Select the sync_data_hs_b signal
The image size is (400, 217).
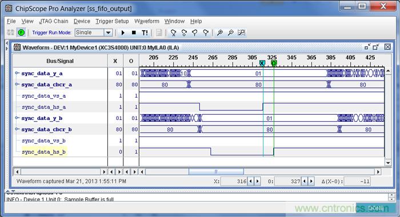pos(43,152)
